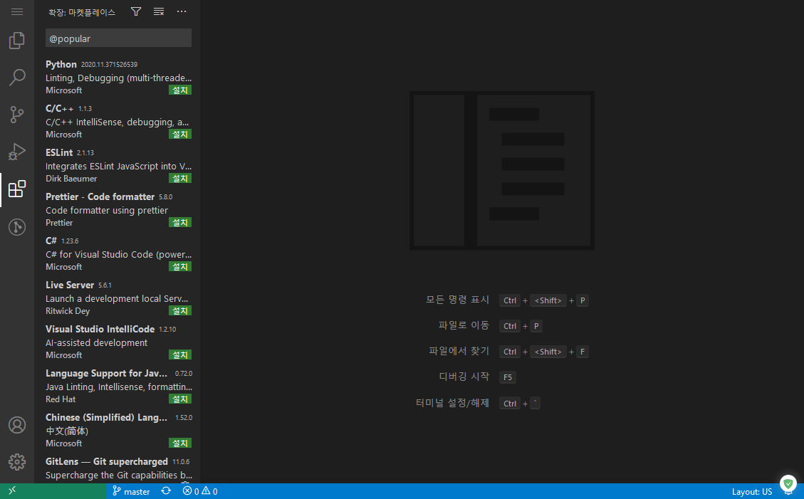804x499 pixels.
Task: Click Python version 2020.11.371526539 text
Action: (x=109, y=65)
